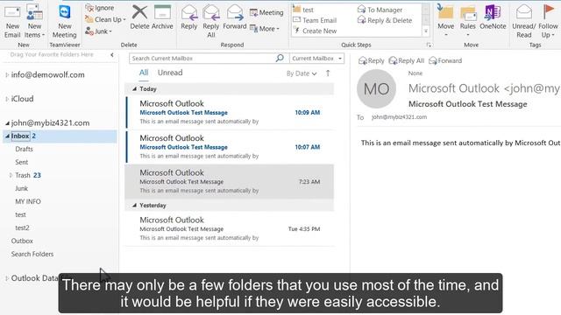
Task: Open the Drafts folder
Action: (24, 149)
